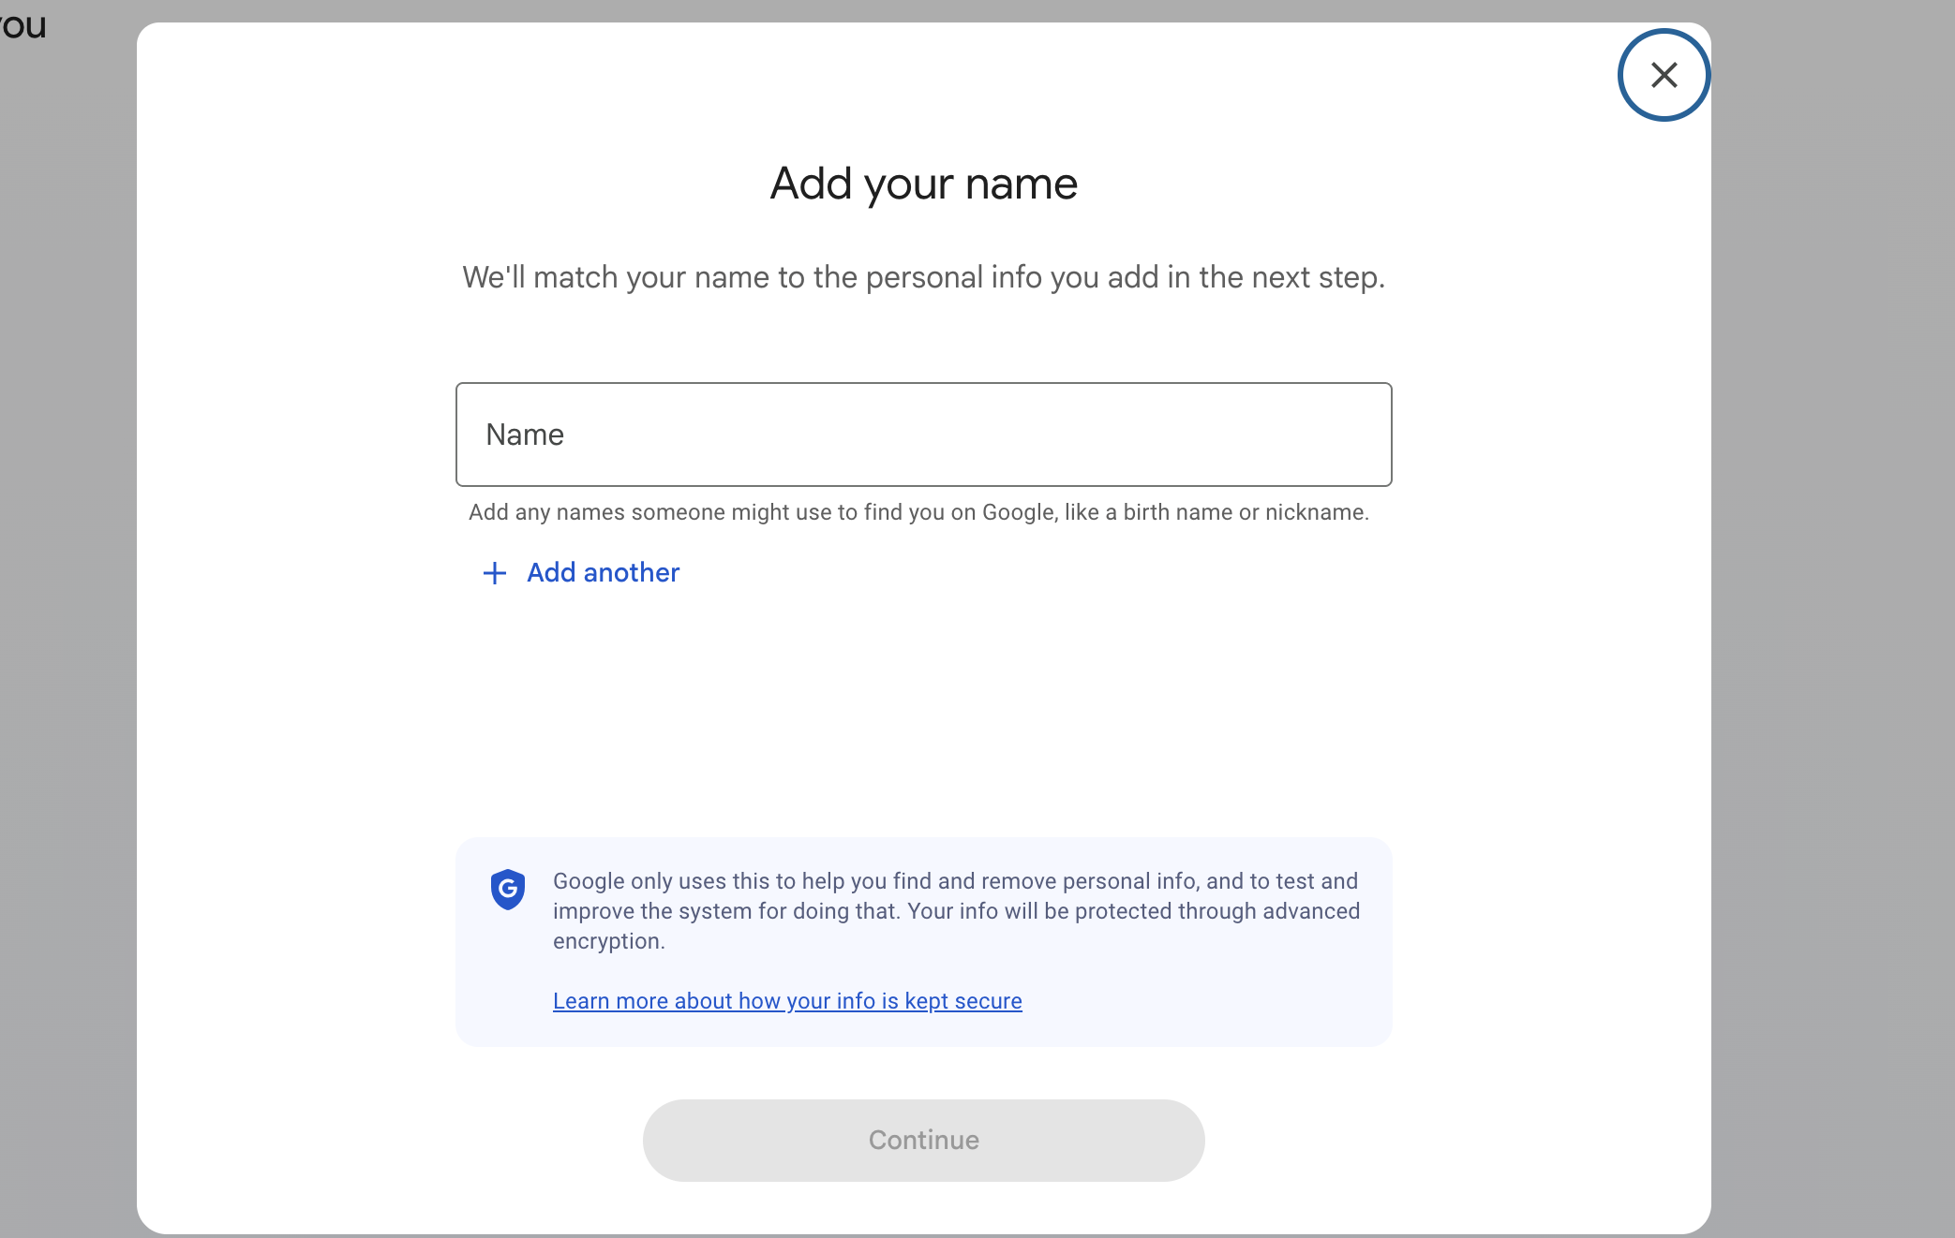Open Learn more about info security link
The image size is (1955, 1238).
pyautogui.click(x=786, y=1001)
